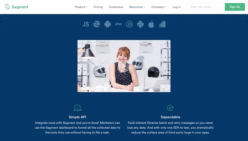Click the Apple logo icon

(x=151, y=24)
